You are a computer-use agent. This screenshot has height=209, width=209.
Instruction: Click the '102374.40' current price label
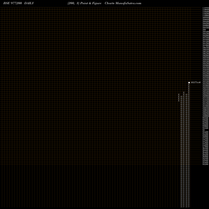click(196, 82)
